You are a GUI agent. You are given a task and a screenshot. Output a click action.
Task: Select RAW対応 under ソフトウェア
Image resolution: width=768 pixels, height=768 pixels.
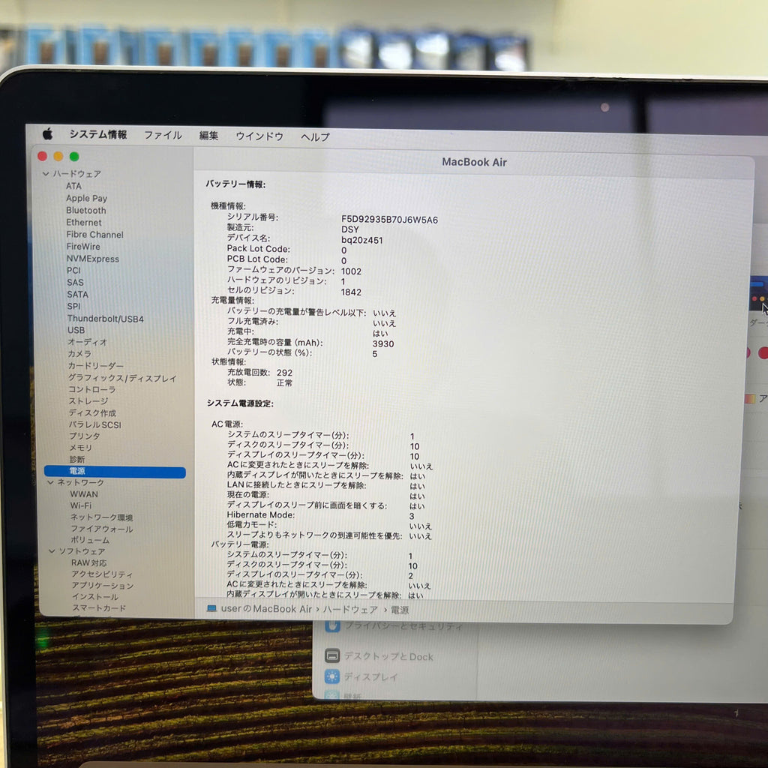coord(88,562)
